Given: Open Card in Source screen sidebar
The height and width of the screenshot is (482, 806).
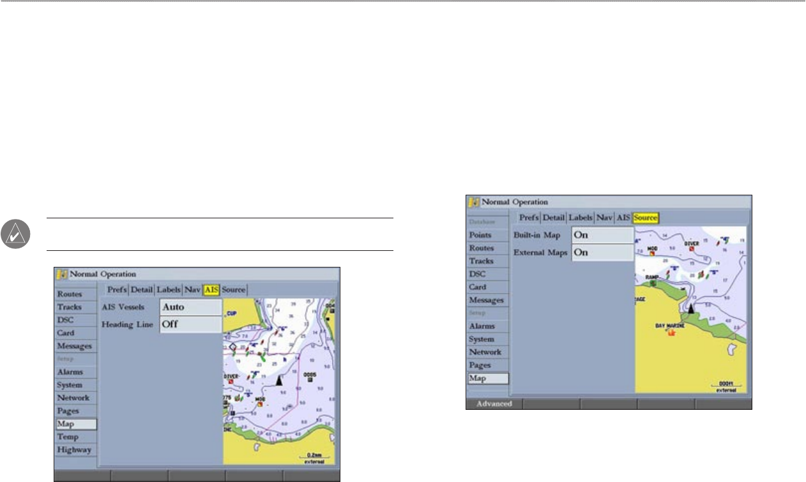Looking at the screenshot, I should (489, 287).
